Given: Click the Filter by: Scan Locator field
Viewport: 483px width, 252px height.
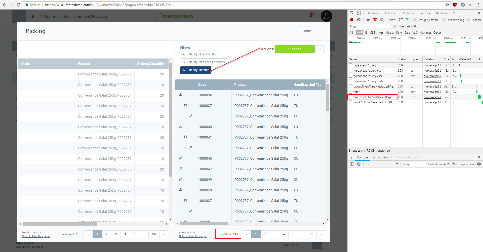Looking at the screenshot, I should click(200, 54).
